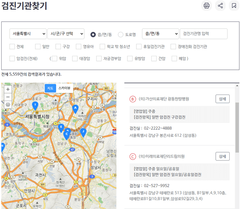
Task: Switch map to 지도 view
Action: [x=50, y=88]
